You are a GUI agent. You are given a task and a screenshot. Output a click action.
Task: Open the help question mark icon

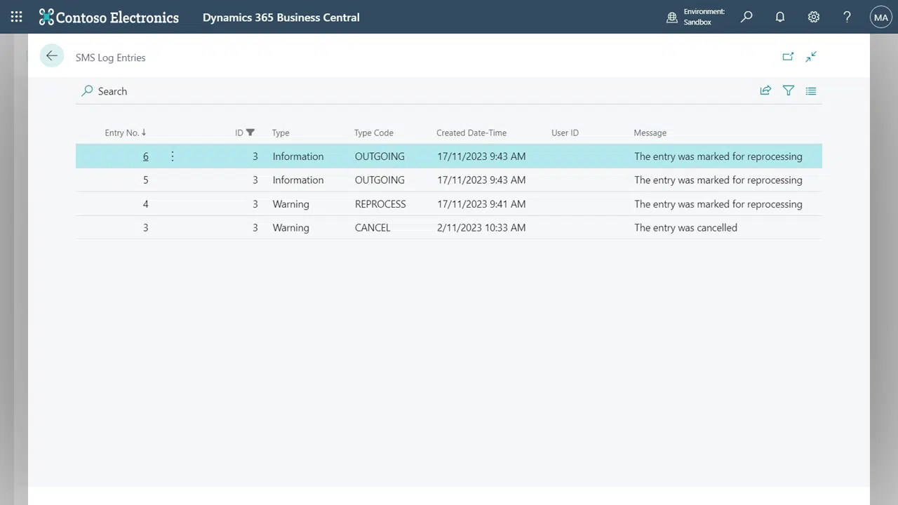[x=847, y=17]
